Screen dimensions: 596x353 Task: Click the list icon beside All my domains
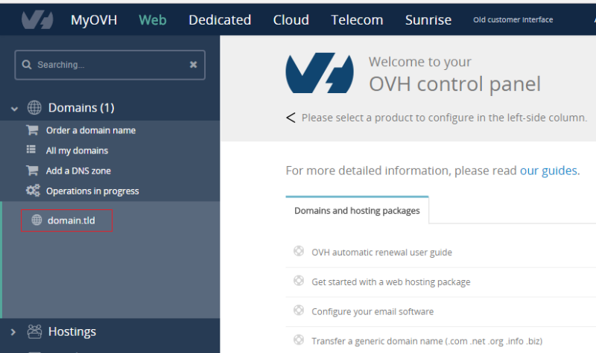(32, 150)
